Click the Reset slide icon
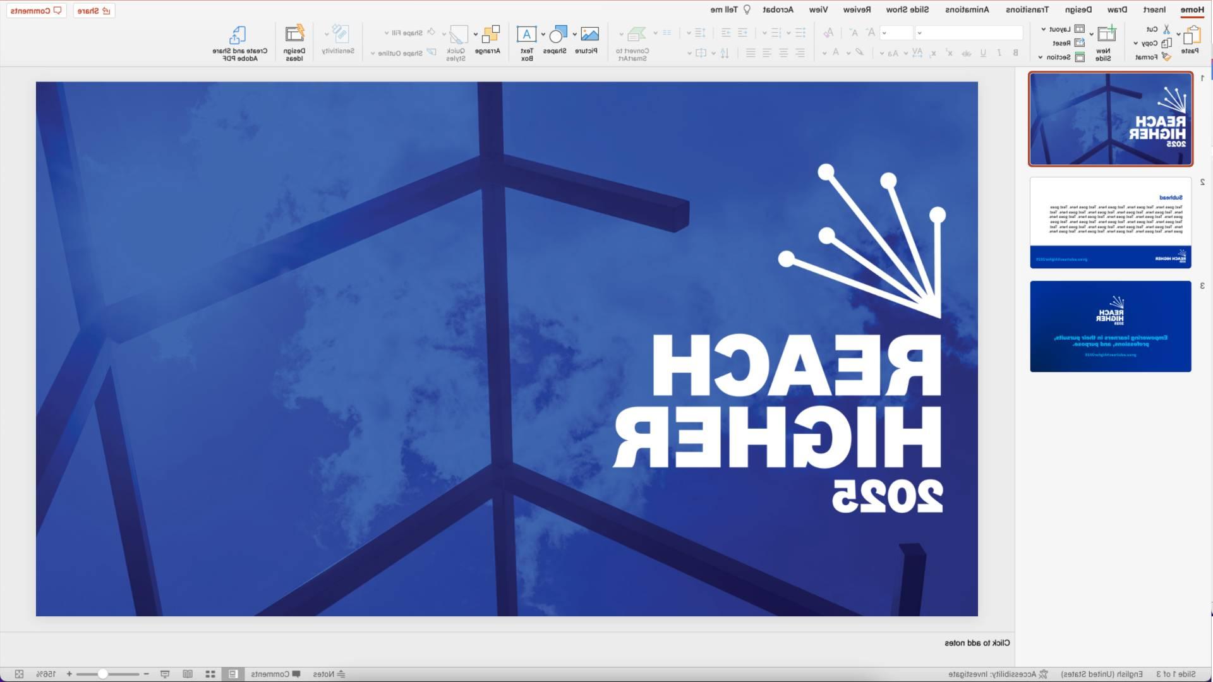Viewport: 1213px width, 682px height. pos(1080,43)
